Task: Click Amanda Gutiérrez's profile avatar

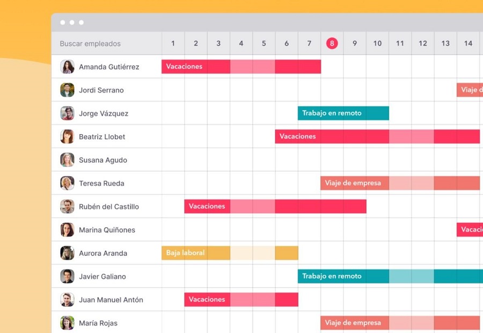Action: tap(67, 67)
